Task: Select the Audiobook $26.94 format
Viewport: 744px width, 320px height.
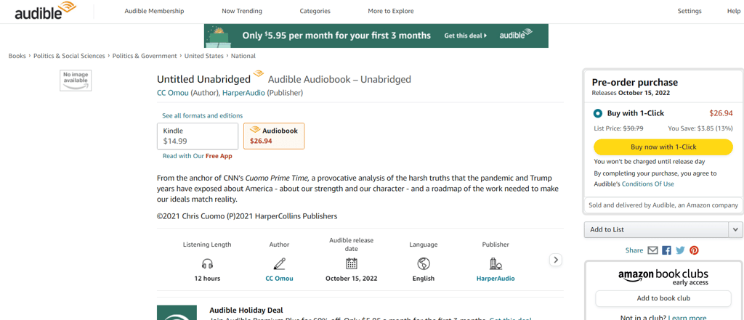Action: [274, 136]
